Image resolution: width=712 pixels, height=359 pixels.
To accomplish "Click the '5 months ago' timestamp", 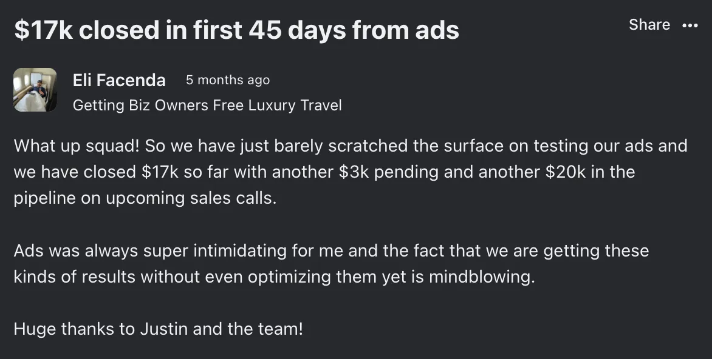I will (x=228, y=80).
